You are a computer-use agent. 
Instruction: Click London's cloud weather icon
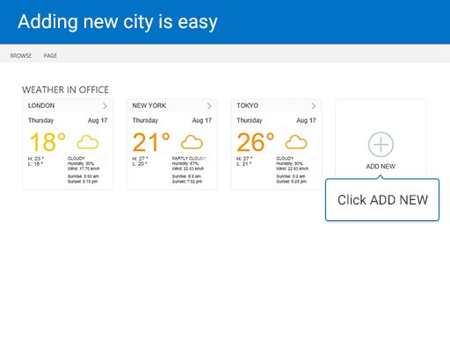pos(88,142)
